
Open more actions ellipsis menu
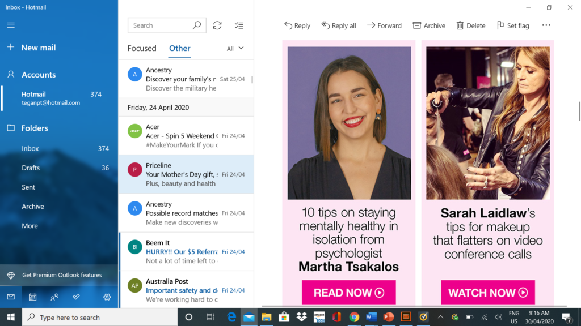546,25
